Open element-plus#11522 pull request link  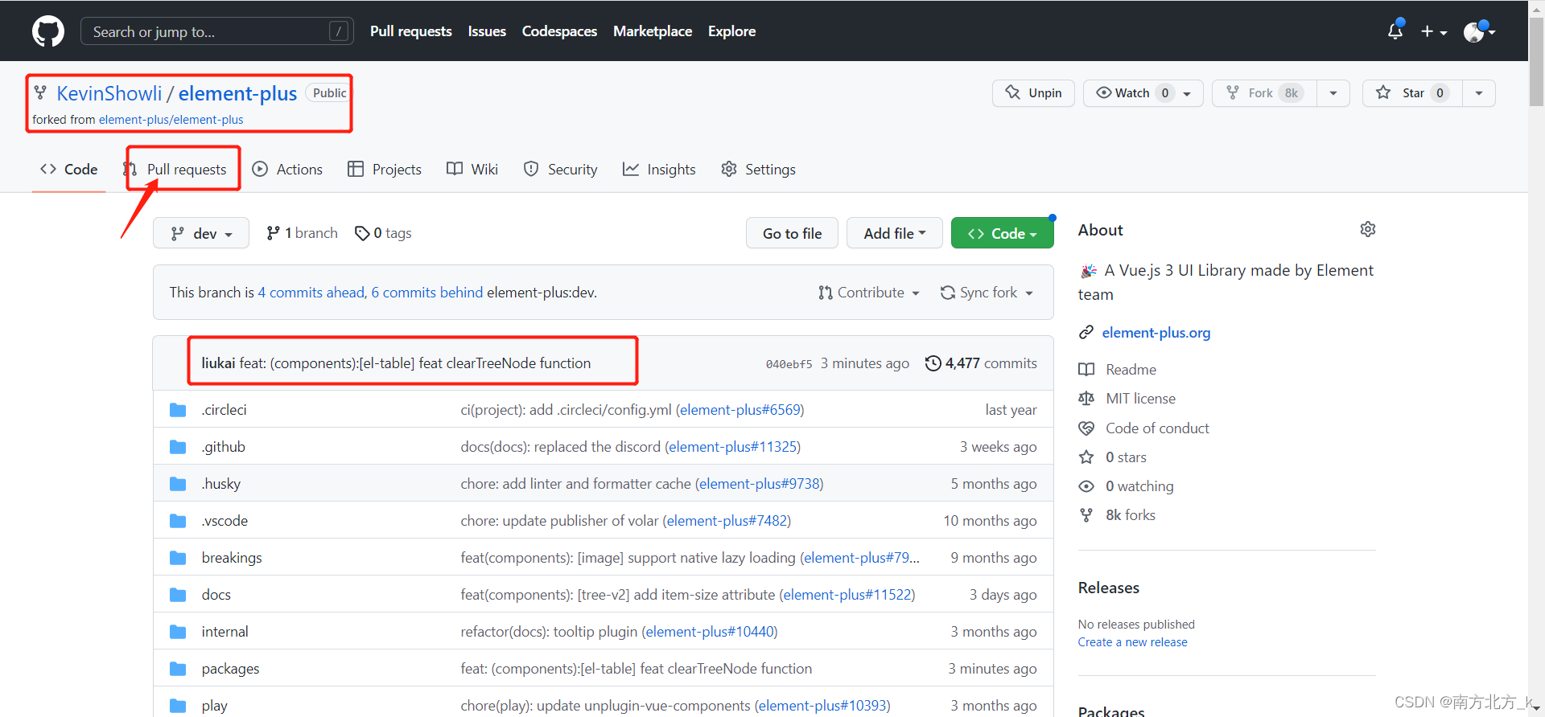[x=847, y=595]
